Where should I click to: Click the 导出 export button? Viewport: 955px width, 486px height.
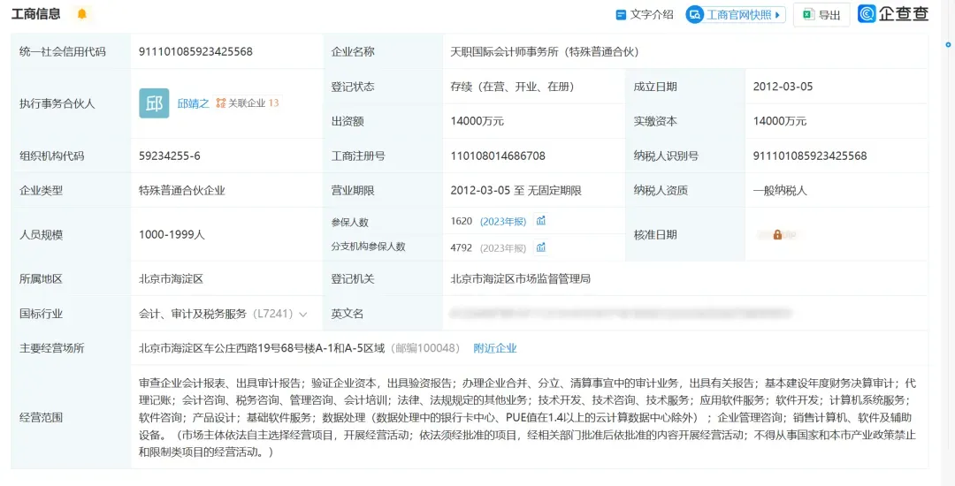[x=821, y=15]
